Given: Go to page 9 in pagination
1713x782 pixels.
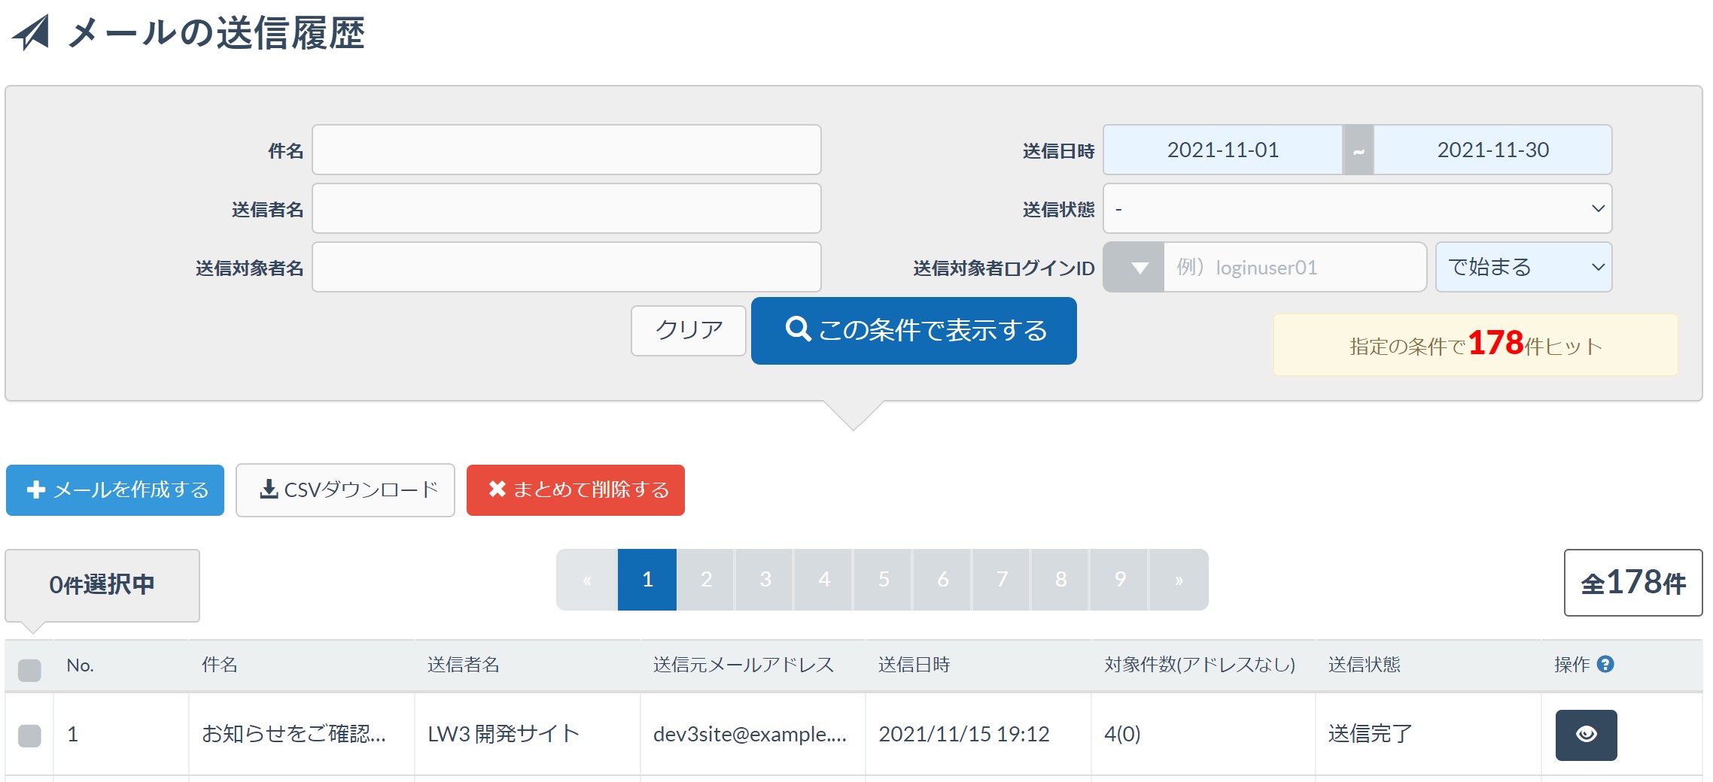Looking at the screenshot, I should (x=1120, y=579).
